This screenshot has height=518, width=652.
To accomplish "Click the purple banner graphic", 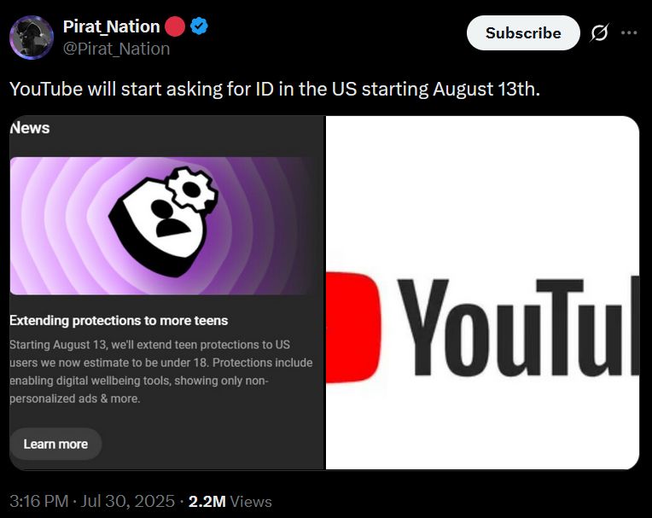I will coord(161,226).
